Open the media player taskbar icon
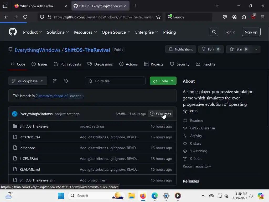269x202 pixels. [x=178, y=196]
